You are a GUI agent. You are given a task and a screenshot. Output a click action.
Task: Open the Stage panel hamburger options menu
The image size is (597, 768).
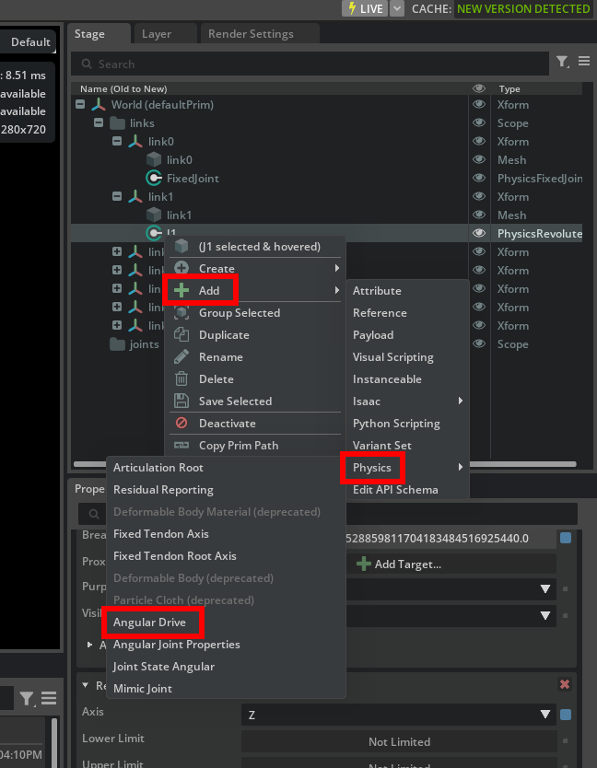[x=584, y=62]
